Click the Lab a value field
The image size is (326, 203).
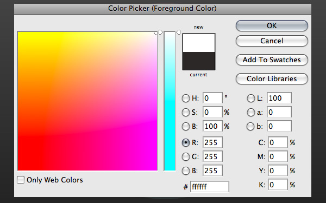tap(279, 112)
